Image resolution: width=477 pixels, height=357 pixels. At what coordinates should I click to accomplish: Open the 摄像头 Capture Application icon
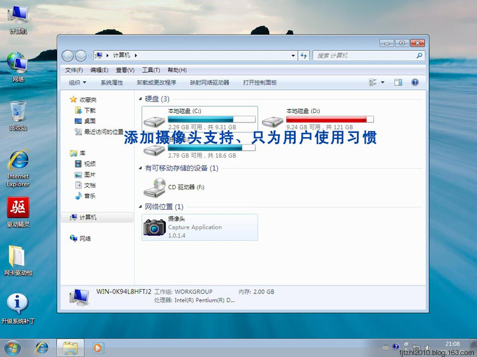[x=155, y=227]
